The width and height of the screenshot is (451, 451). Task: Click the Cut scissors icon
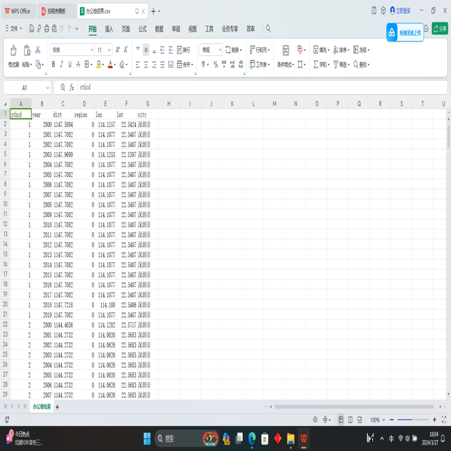pos(37,50)
